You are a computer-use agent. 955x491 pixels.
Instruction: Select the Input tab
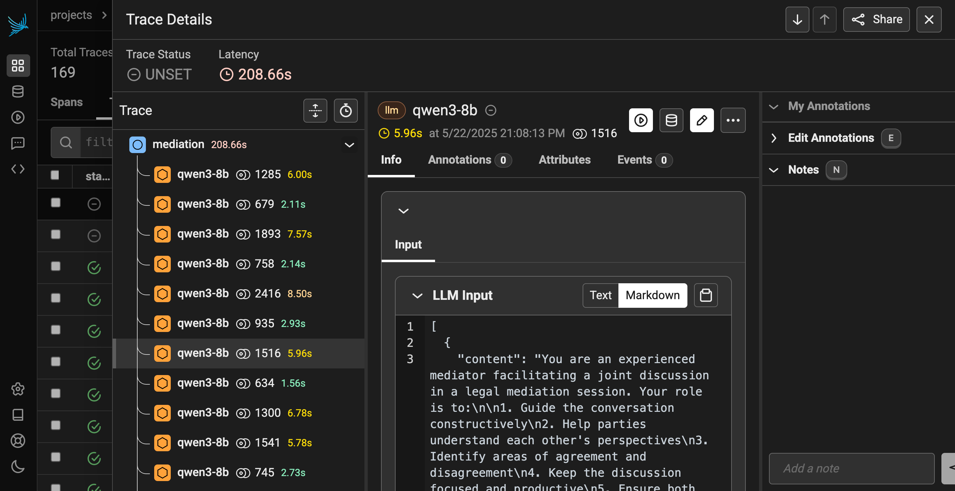point(408,245)
